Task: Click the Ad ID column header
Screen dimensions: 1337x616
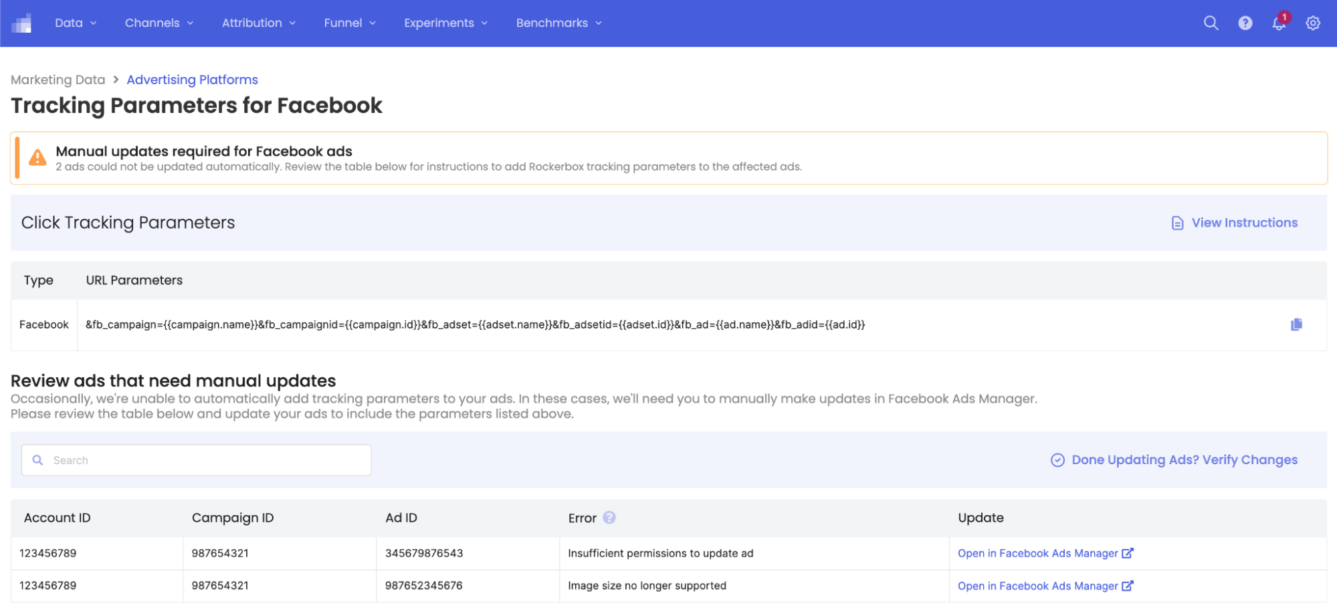Action: 401,518
